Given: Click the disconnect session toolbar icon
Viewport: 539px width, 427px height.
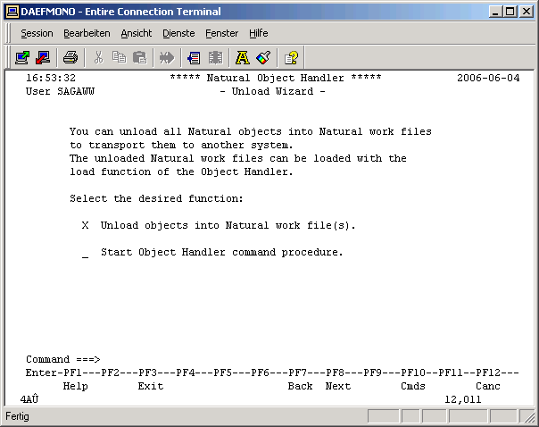Looking at the screenshot, I should click(44, 57).
